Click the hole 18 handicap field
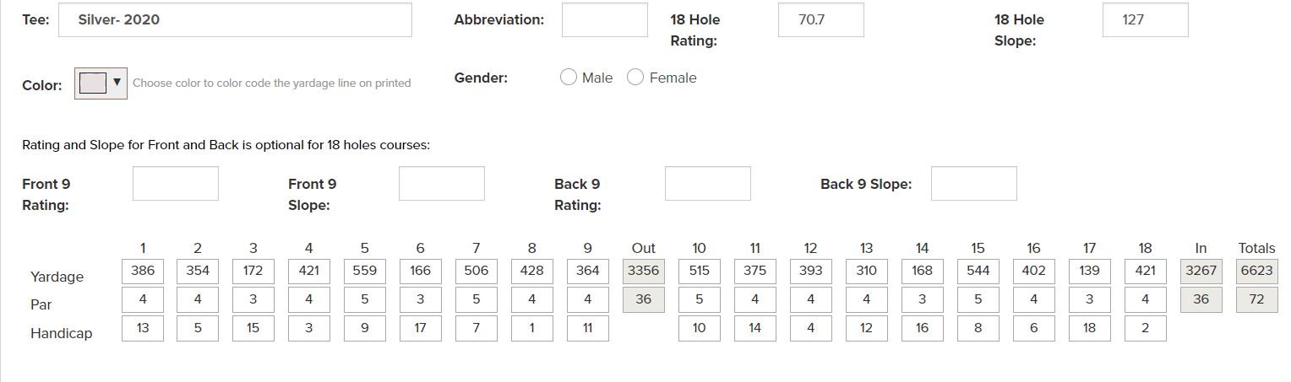 coord(1145,328)
